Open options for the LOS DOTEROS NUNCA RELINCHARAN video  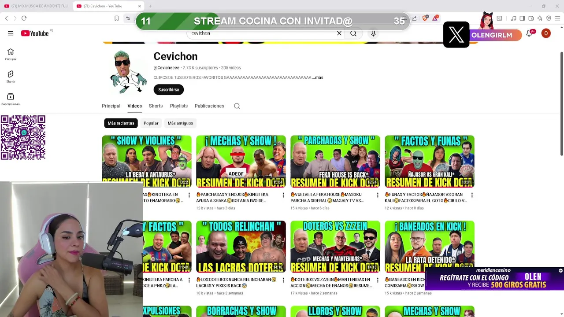pos(283,280)
